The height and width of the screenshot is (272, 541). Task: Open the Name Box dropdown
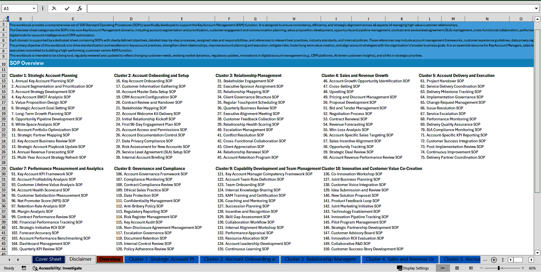click(34, 8)
